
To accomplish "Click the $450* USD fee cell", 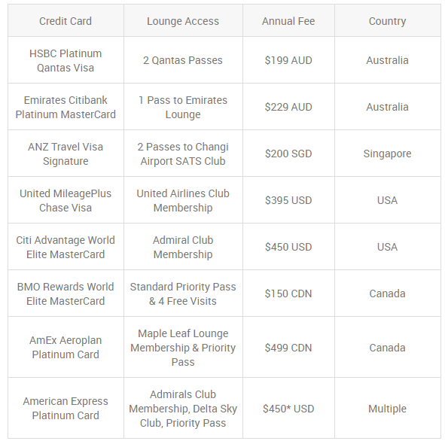I will coord(288,408).
